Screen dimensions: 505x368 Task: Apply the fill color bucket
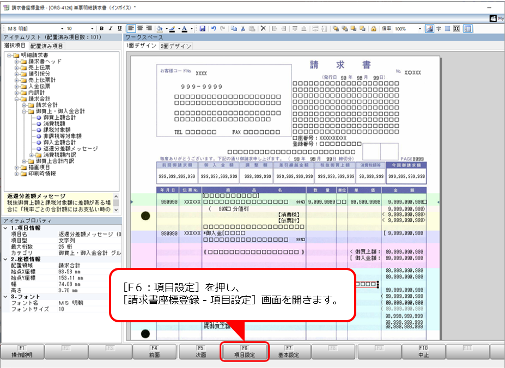click(x=160, y=29)
